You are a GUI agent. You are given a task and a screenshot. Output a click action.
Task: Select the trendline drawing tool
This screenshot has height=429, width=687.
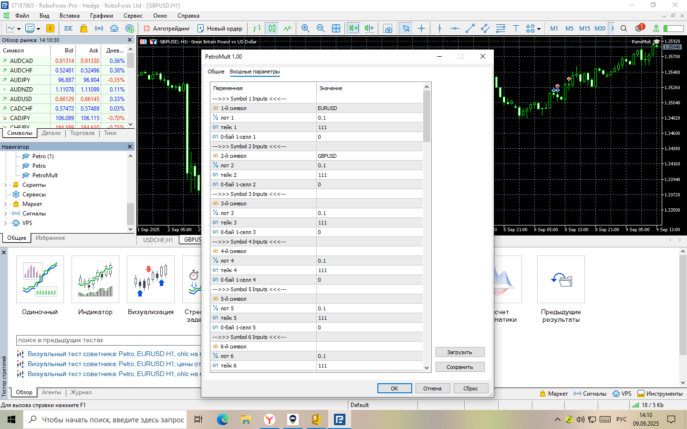tap(470, 29)
